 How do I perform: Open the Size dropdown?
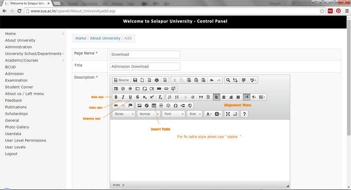click(x=195, y=114)
